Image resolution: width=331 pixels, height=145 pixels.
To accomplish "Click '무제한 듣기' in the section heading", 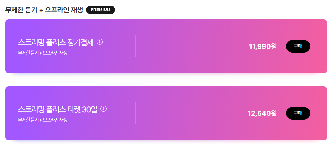I will [x=21, y=10].
